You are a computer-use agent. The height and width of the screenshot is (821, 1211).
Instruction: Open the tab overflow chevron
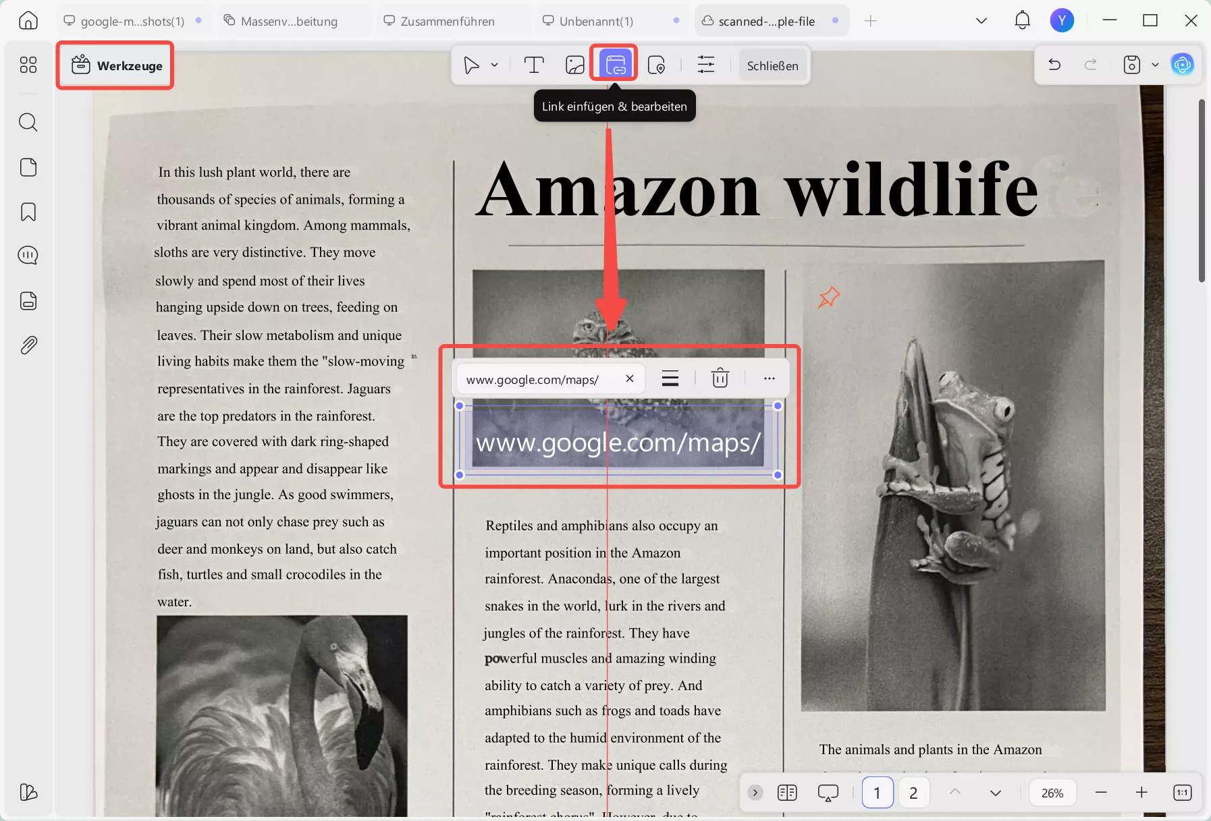980,20
